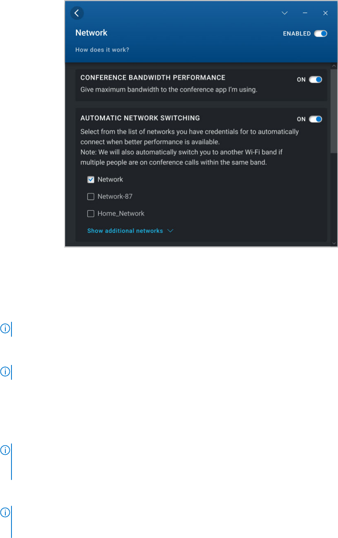This screenshot has width=338, height=538.
Task: Turn off Conference Bandwidth Performance switch
Action: coord(315,80)
